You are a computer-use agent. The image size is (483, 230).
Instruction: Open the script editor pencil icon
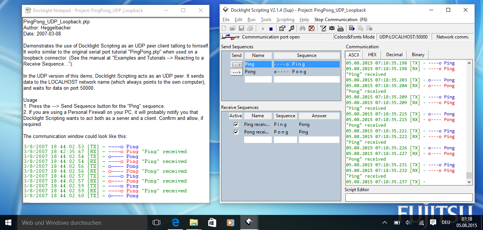323,28
